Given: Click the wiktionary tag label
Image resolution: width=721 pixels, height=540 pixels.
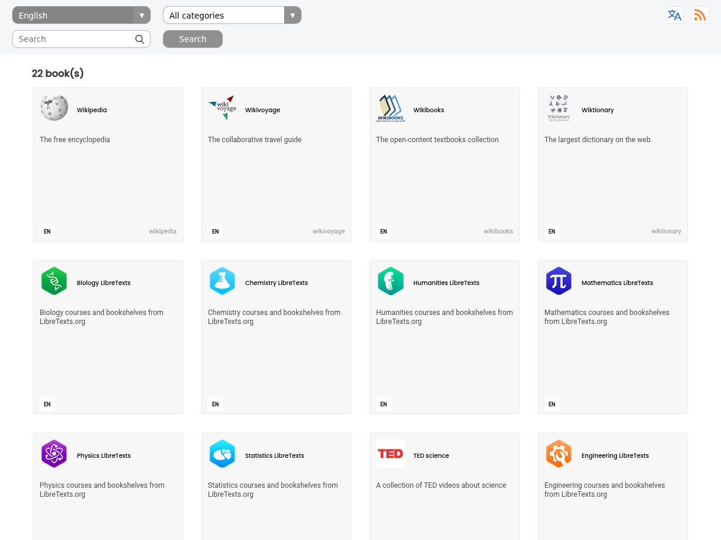Looking at the screenshot, I should tap(666, 231).
